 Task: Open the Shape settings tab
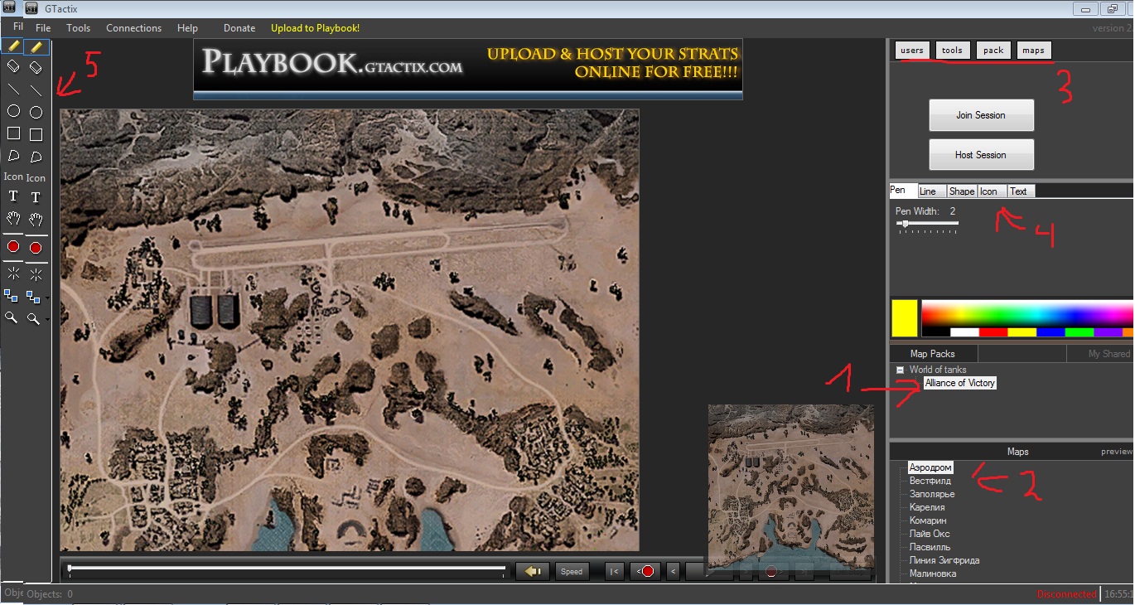pos(962,191)
